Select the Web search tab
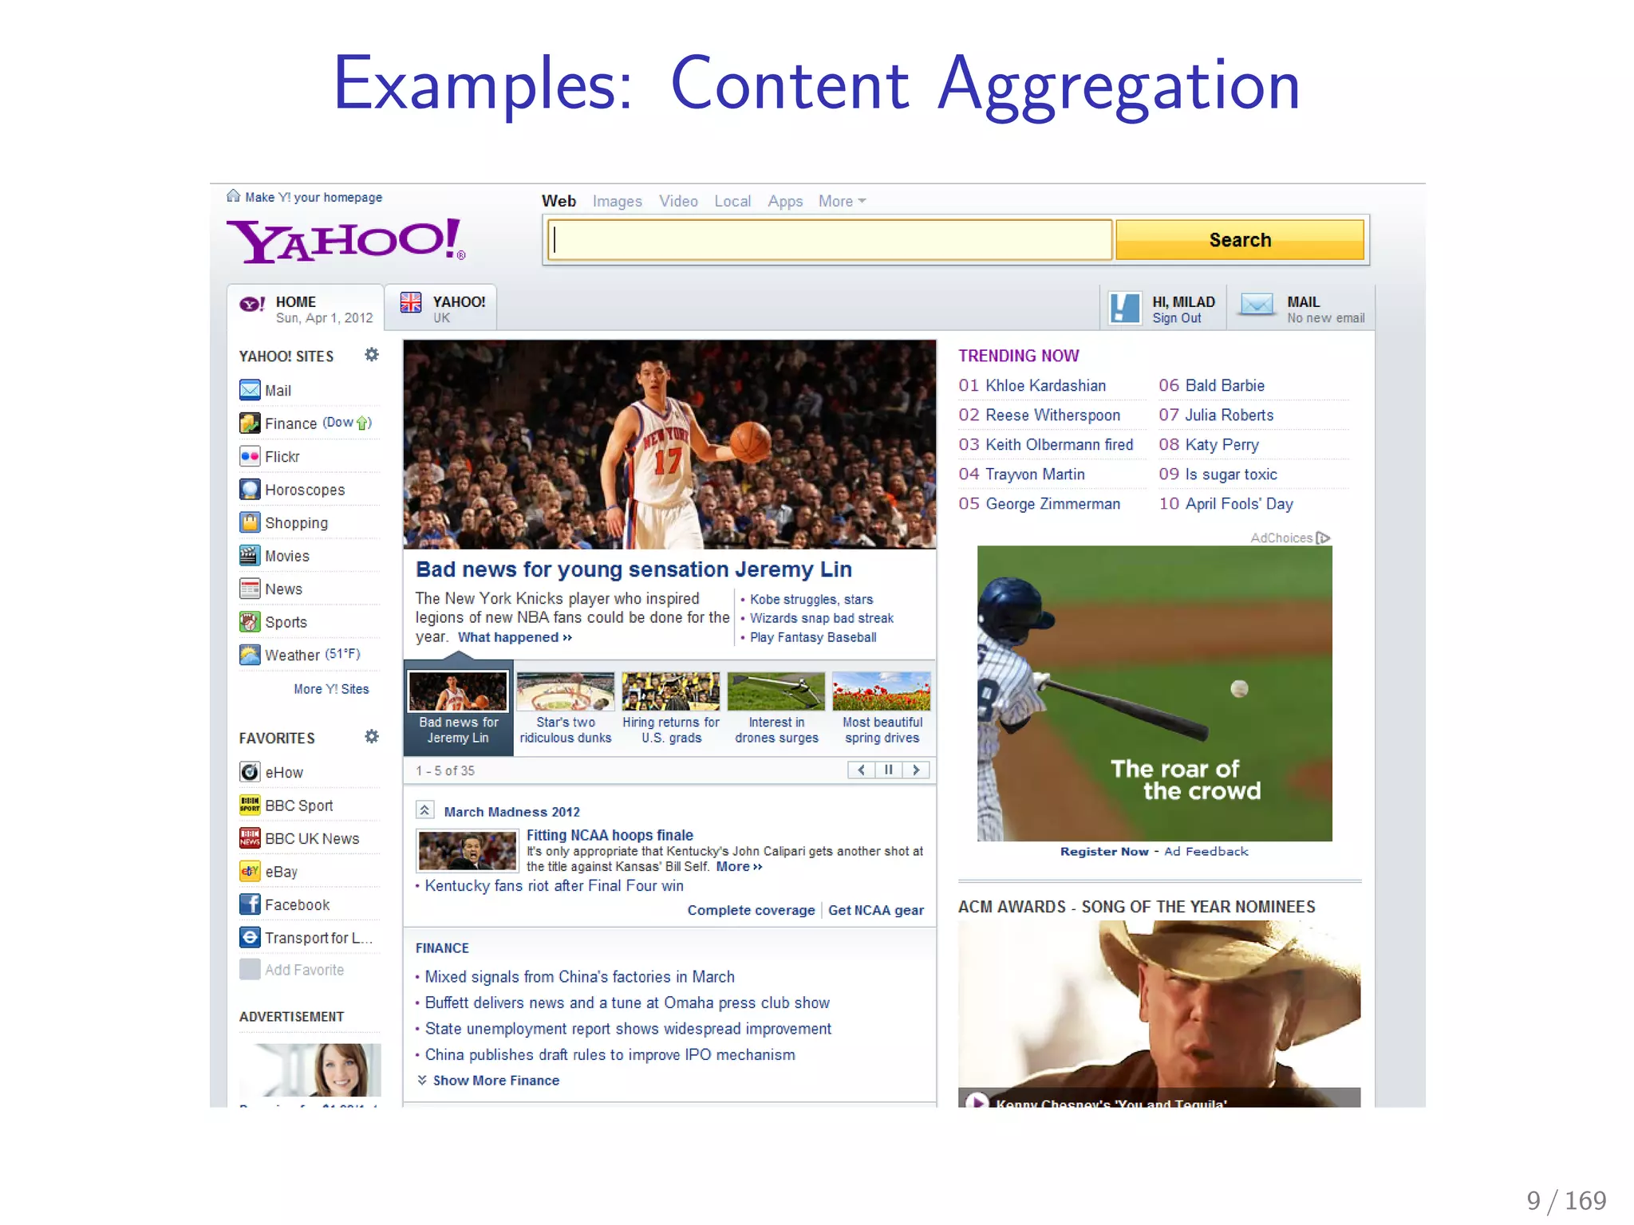Image resolution: width=1634 pixels, height=1225 pixels. coord(558,202)
